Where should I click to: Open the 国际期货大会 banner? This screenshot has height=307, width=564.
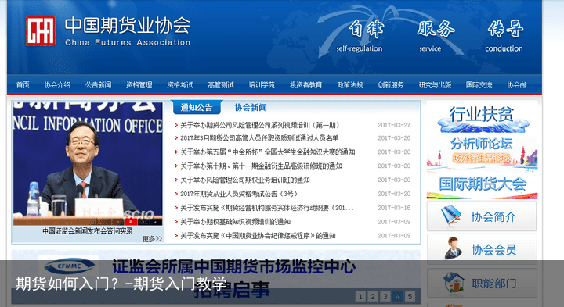point(482,185)
